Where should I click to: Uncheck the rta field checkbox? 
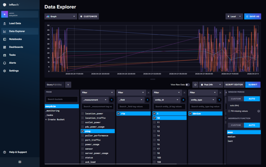click(119, 113)
